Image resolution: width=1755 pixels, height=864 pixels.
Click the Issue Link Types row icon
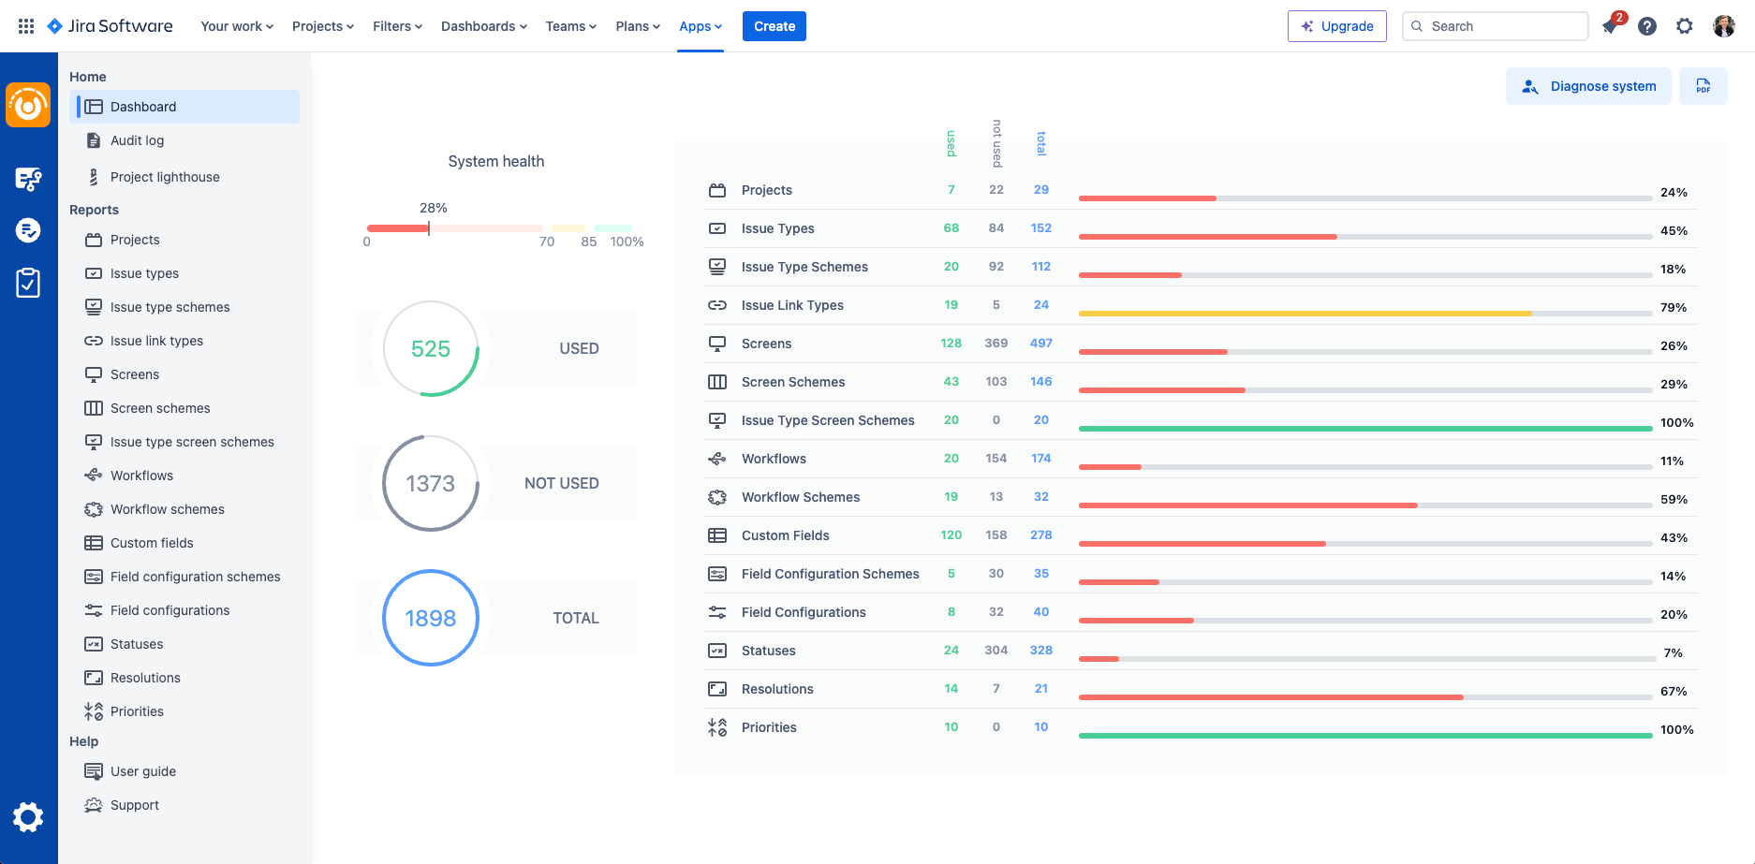click(717, 305)
